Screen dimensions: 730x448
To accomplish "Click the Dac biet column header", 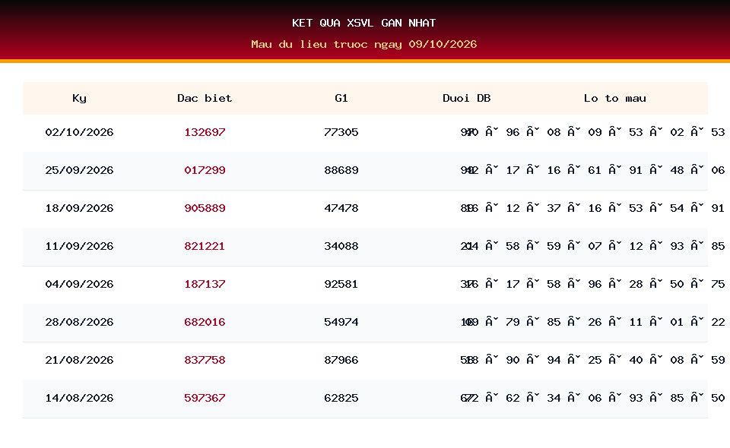I will [205, 98].
